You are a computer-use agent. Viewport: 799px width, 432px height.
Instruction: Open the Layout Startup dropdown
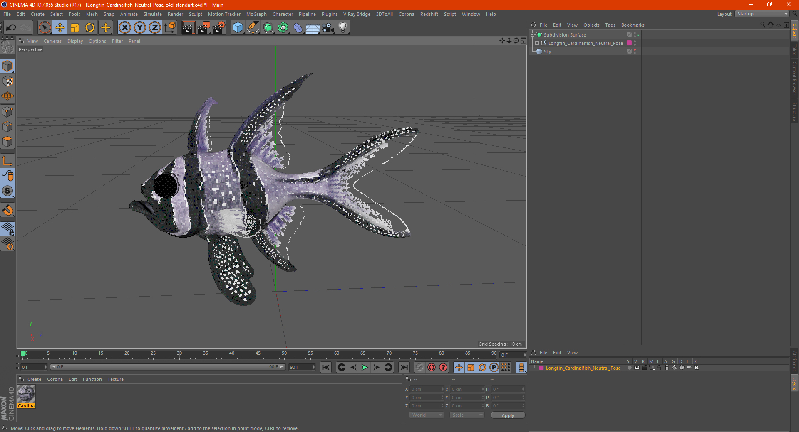pyautogui.click(x=762, y=14)
